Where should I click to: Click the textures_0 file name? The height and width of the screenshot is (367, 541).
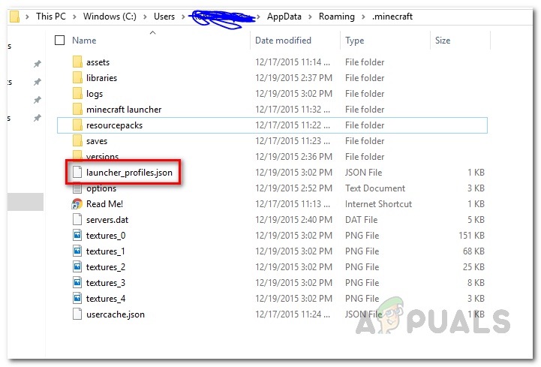[106, 236]
